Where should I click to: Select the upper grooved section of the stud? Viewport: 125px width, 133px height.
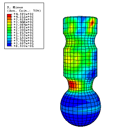coord(81,41)
